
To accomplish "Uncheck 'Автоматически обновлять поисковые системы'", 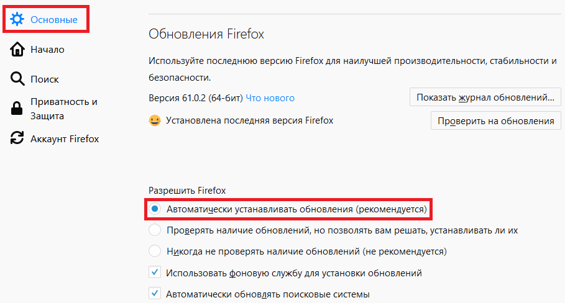I will click(155, 293).
